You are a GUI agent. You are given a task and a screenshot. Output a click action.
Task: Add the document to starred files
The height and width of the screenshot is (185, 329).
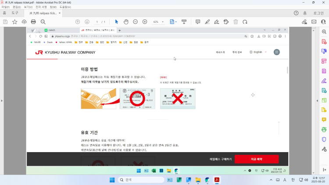coord(14,22)
